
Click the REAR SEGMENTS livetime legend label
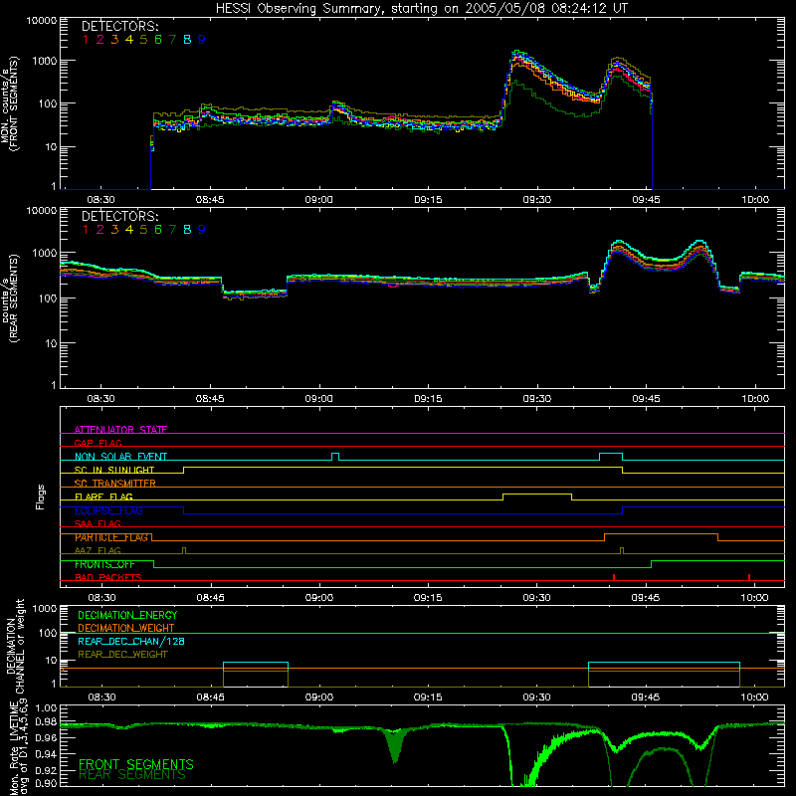(132, 775)
